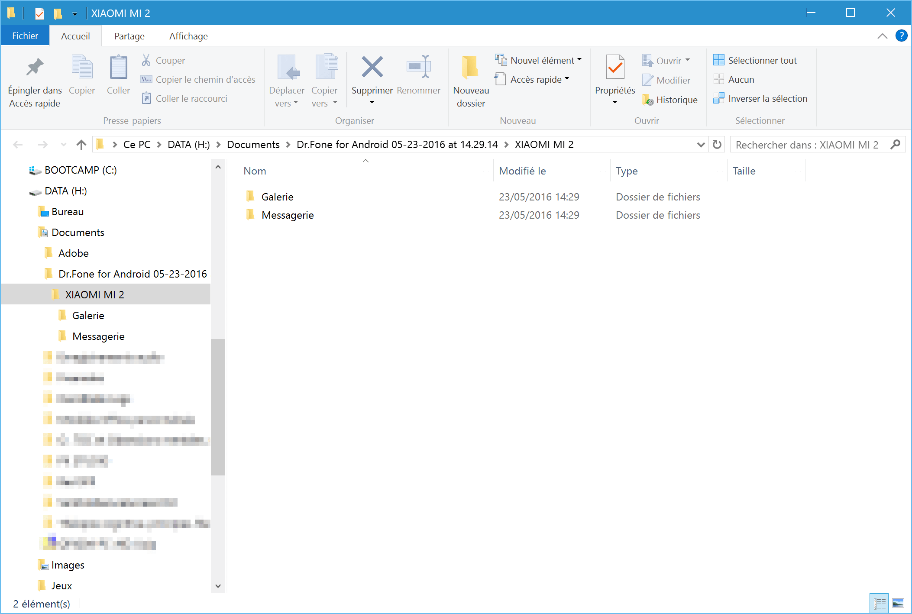Switch to the Partage tab
The image size is (912, 614).
click(x=129, y=36)
